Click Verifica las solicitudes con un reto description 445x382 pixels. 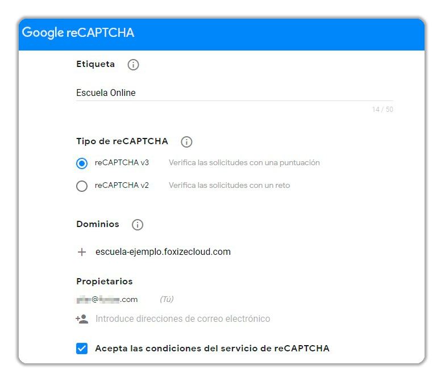229,186
